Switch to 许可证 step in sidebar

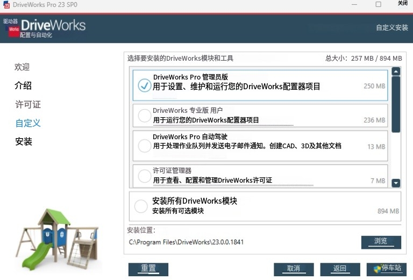tap(28, 104)
